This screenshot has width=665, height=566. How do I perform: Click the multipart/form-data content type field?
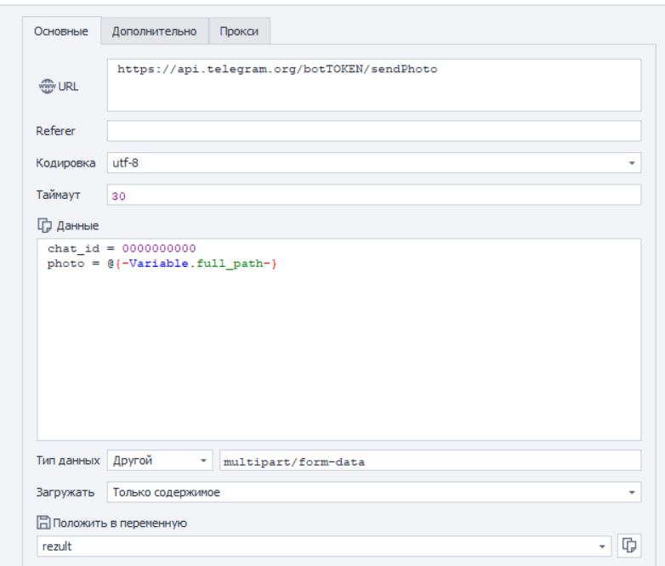(x=429, y=461)
